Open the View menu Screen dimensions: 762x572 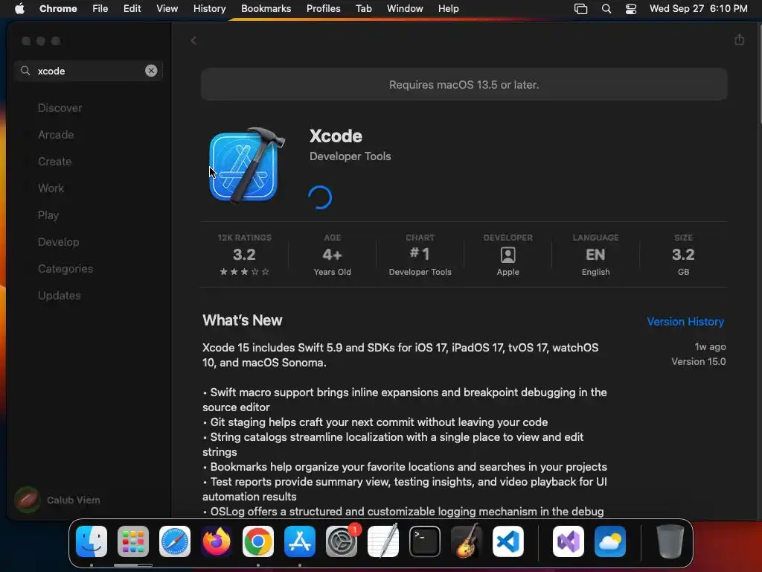pos(167,9)
